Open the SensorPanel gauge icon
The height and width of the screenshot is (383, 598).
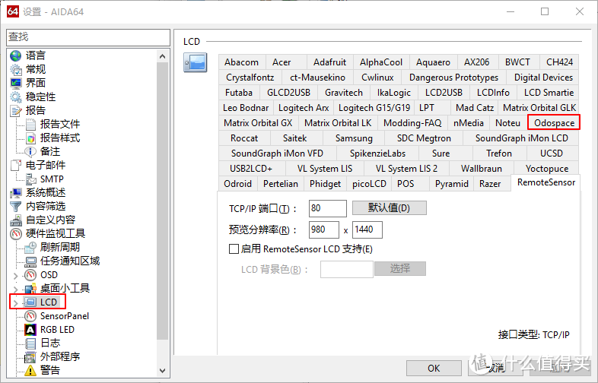30,316
